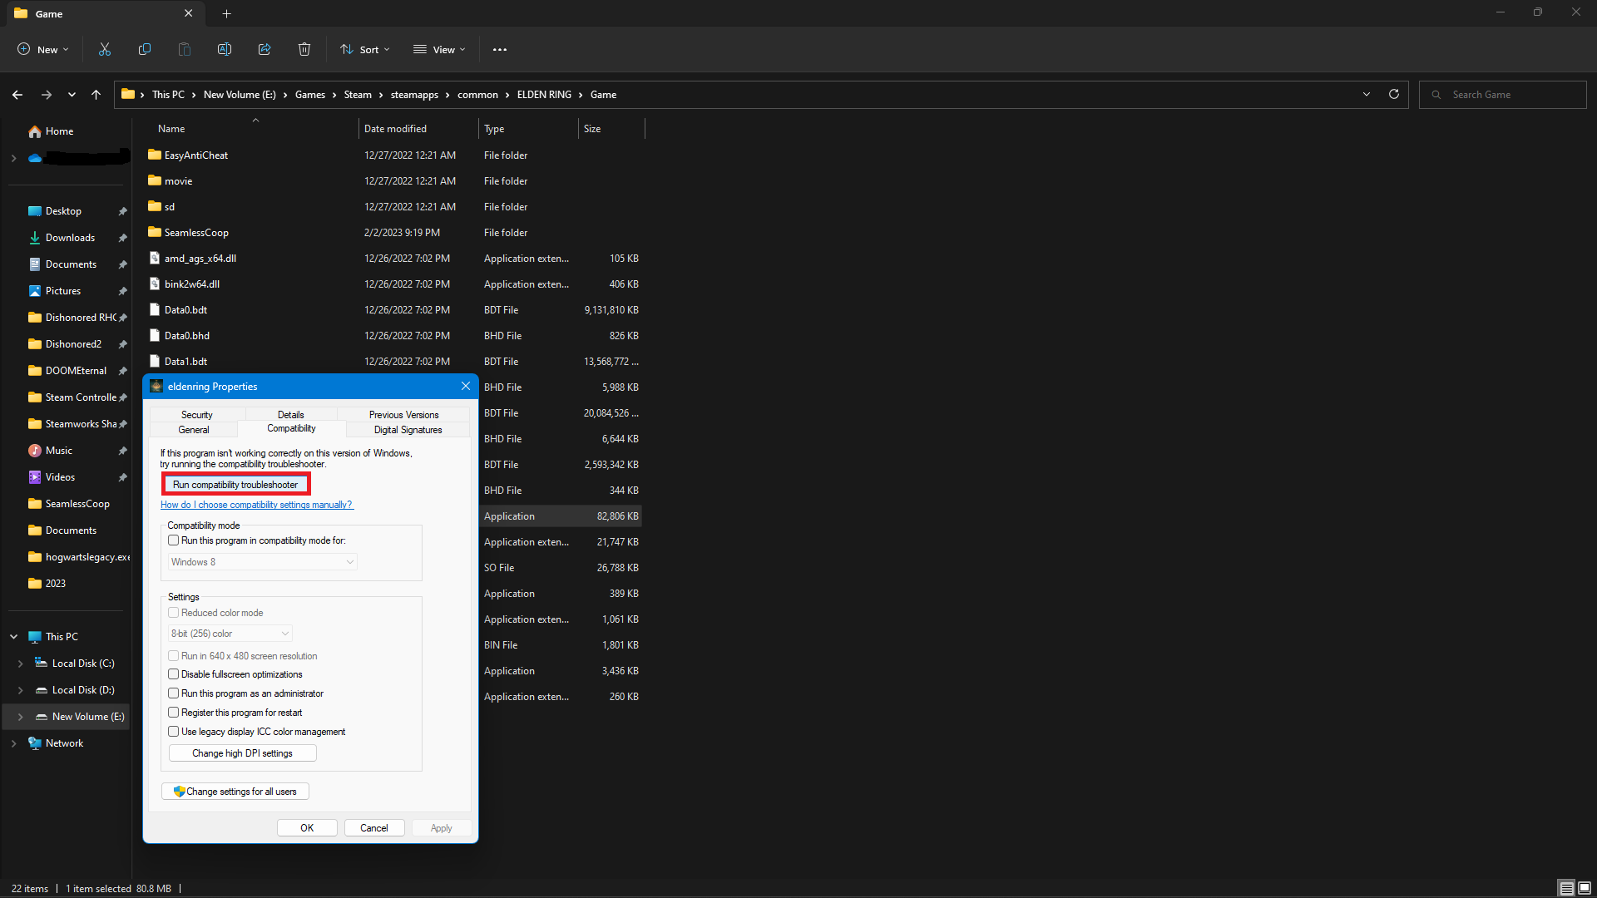Switch to the details view icon in status bar
The height and width of the screenshot is (898, 1597).
click(x=1566, y=888)
